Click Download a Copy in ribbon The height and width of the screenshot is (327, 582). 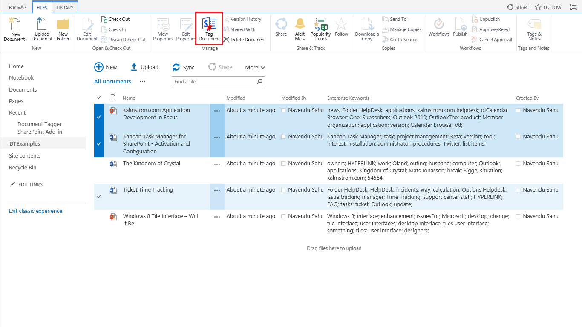point(367,29)
